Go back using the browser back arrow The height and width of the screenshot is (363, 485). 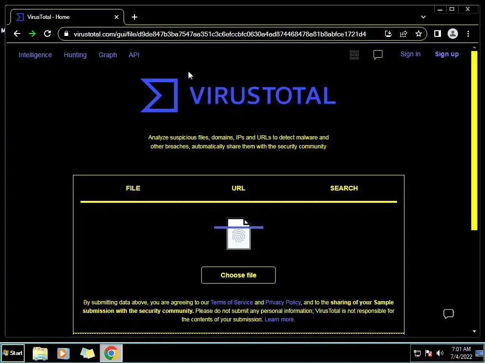point(17,34)
